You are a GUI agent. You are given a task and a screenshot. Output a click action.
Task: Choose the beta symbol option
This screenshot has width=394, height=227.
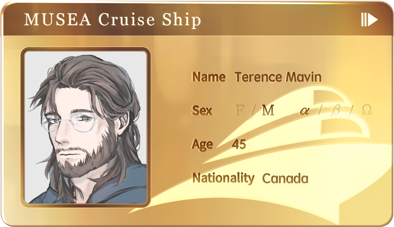click(x=335, y=111)
